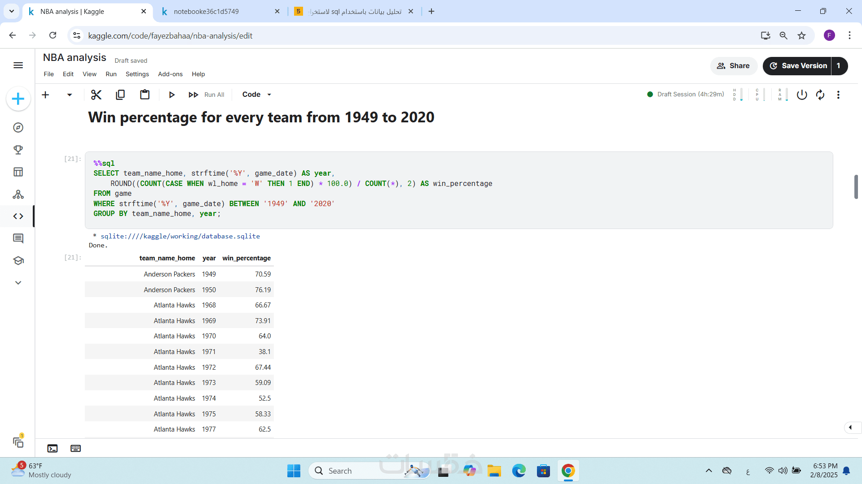Open Datasets table icon in sidebar
This screenshot has width=862, height=484.
pos(18,172)
